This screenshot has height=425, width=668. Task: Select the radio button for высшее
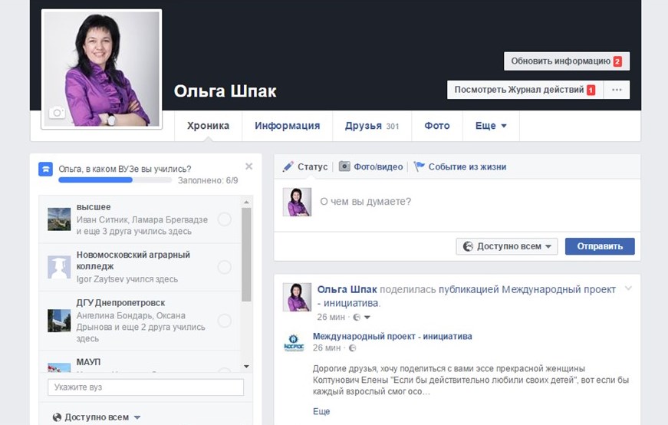(x=225, y=219)
